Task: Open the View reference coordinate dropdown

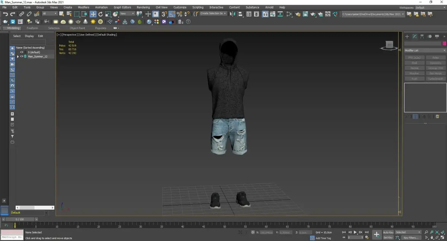Action: point(127,14)
